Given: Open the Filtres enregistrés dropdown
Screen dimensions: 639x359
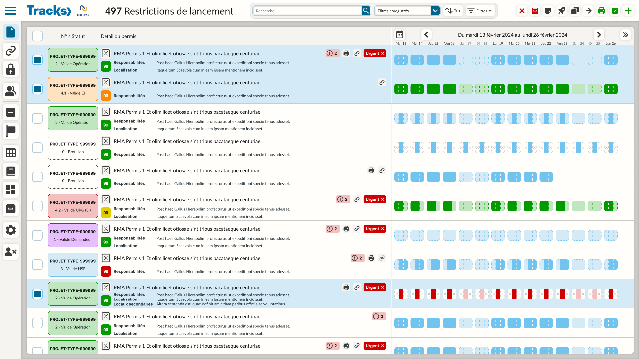Looking at the screenshot, I should coord(407,11).
